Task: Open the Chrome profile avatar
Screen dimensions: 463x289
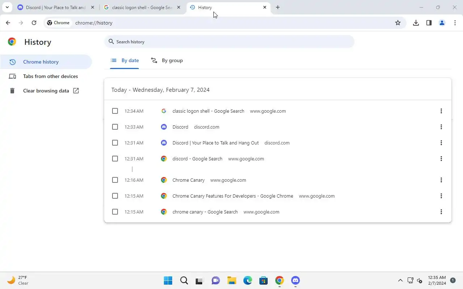Action: [442, 23]
